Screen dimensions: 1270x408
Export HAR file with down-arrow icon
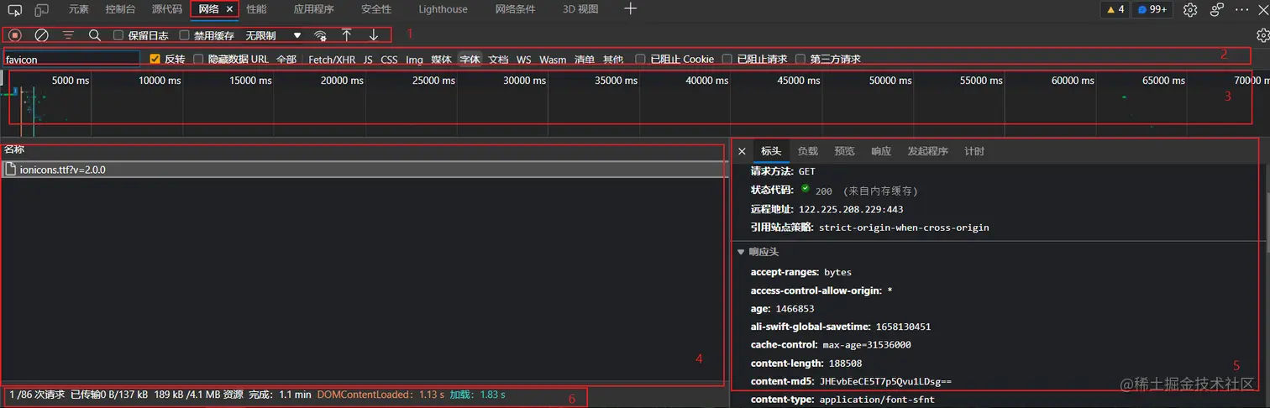[x=374, y=35]
